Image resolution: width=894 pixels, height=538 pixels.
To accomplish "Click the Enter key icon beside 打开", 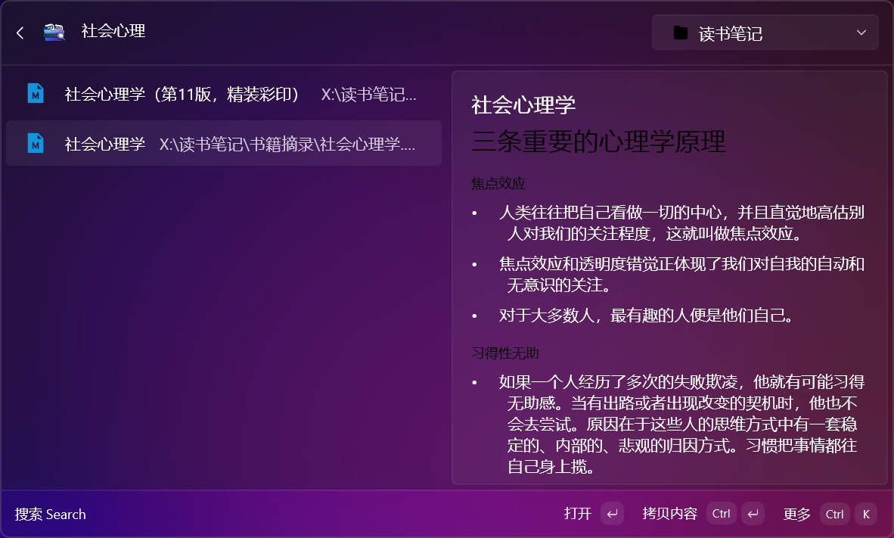I will point(612,514).
